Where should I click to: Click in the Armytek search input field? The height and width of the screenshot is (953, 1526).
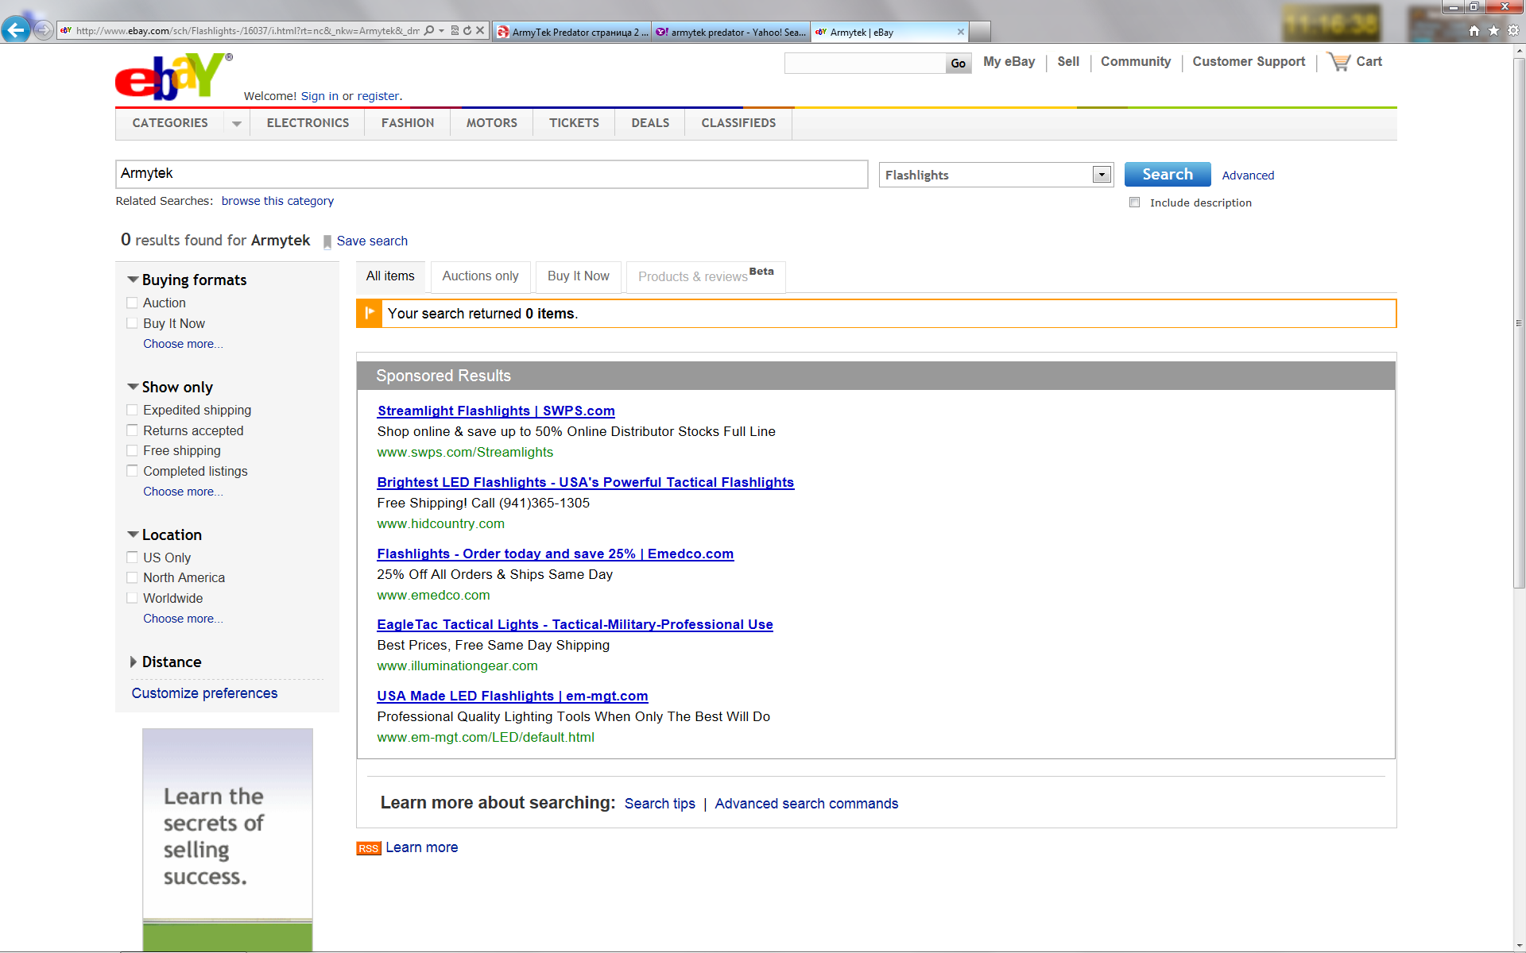tap(490, 174)
